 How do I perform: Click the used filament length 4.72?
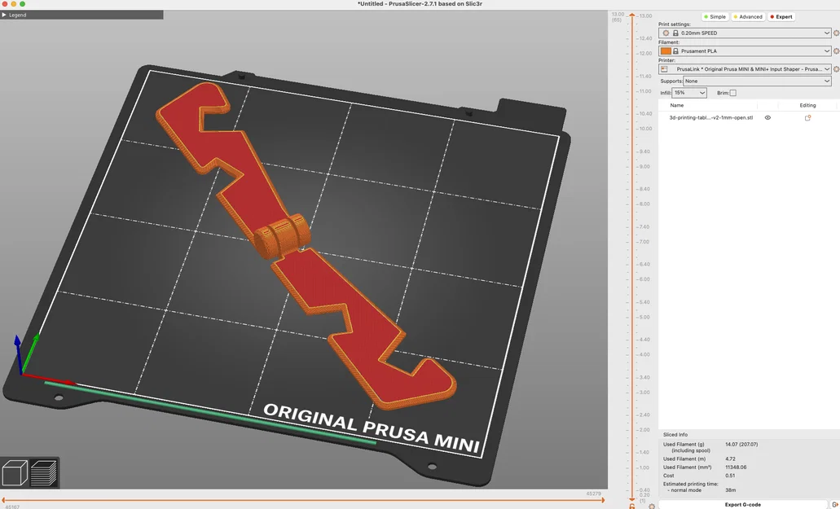[730, 459]
